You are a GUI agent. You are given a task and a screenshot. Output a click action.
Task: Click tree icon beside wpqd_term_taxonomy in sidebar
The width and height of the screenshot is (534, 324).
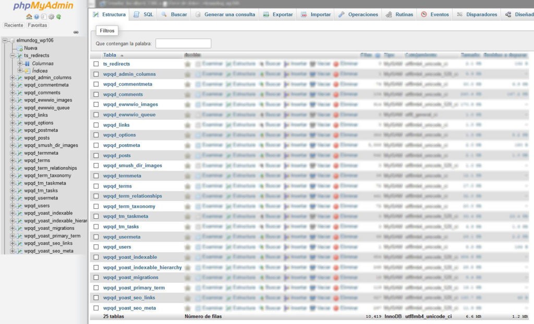click(x=19, y=176)
